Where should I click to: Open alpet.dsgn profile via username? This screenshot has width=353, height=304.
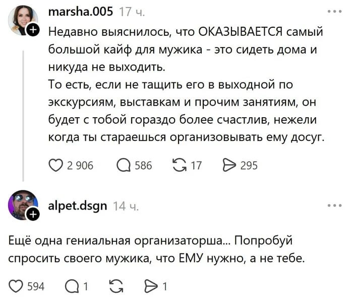(x=78, y=206)
